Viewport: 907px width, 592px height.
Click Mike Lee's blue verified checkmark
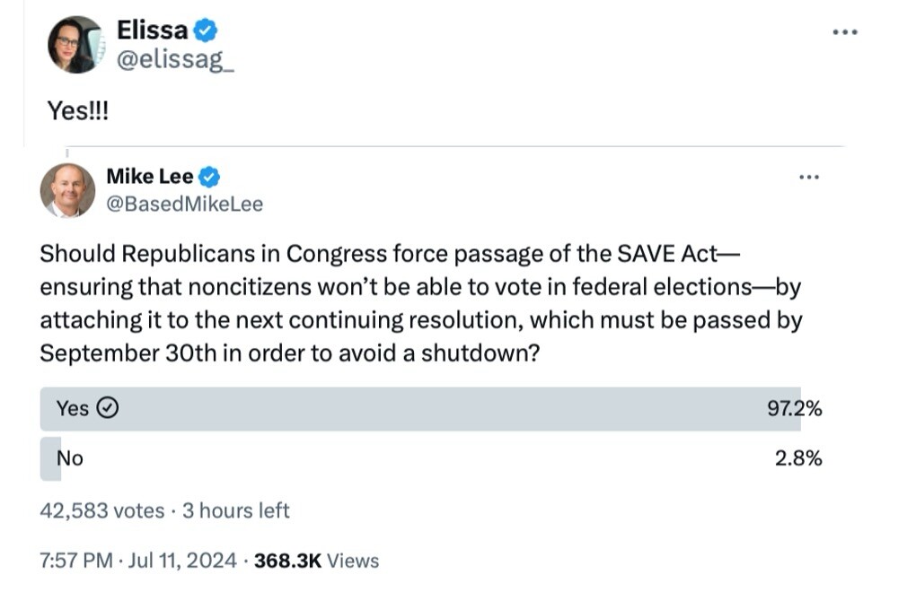[x=209, y=178]
